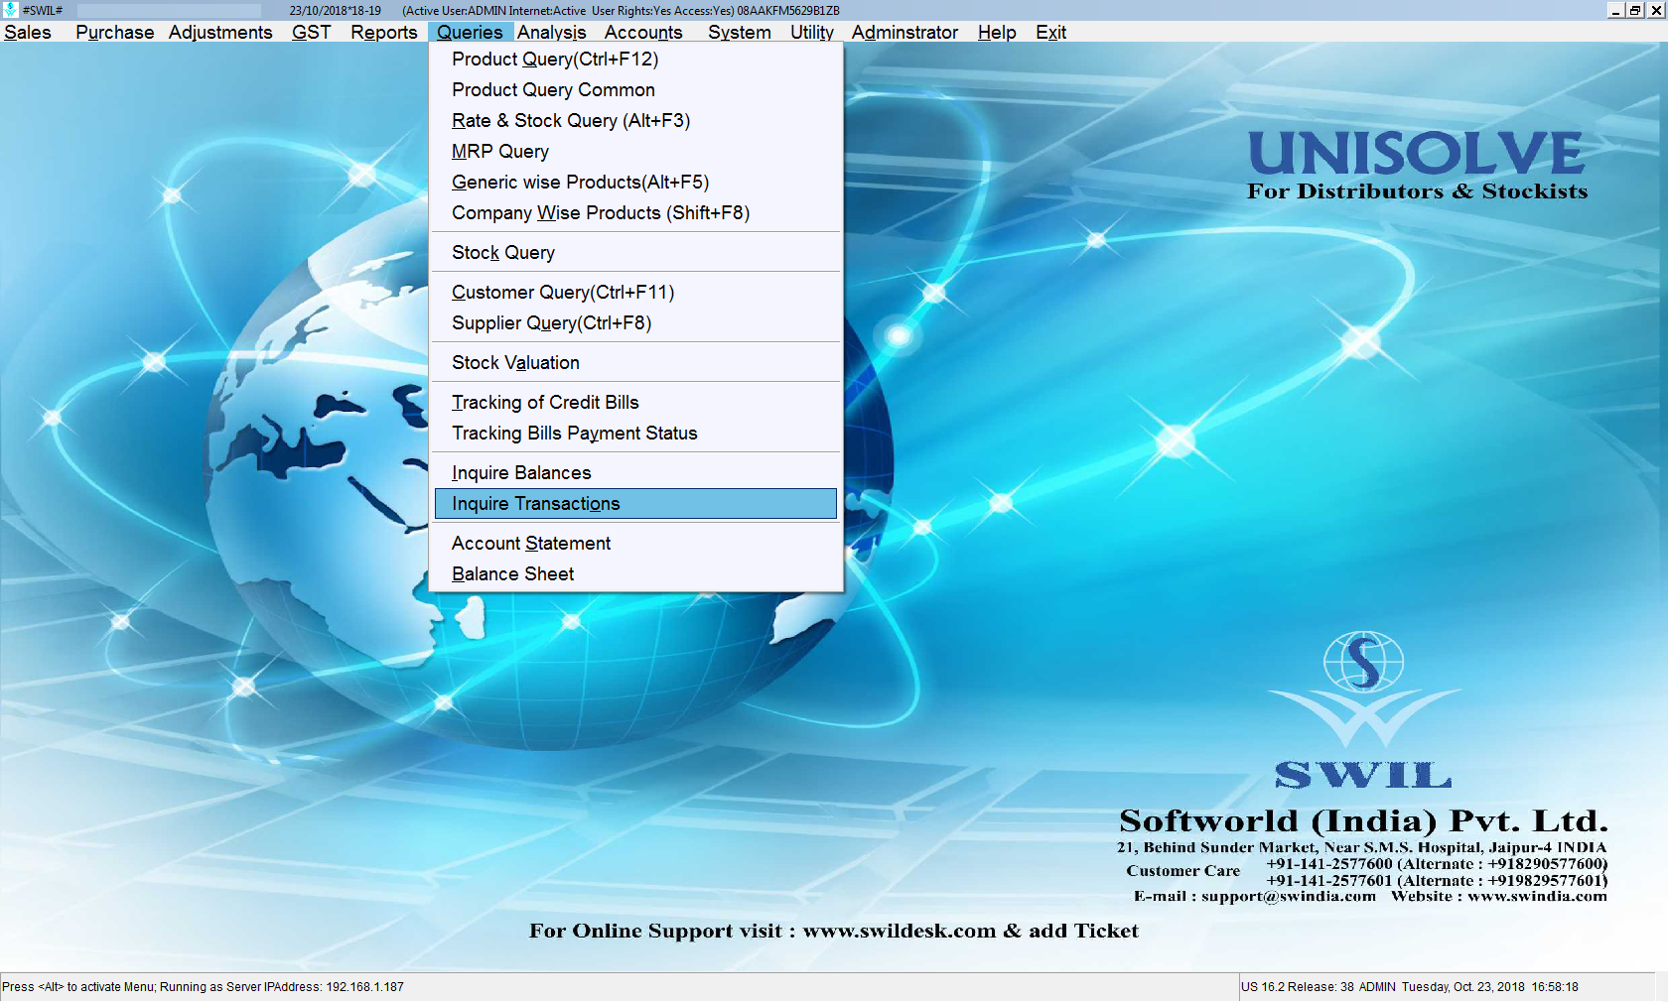Open the Purchase menu
Viewport: 1668px width, 1002px height.
(114, 33)
